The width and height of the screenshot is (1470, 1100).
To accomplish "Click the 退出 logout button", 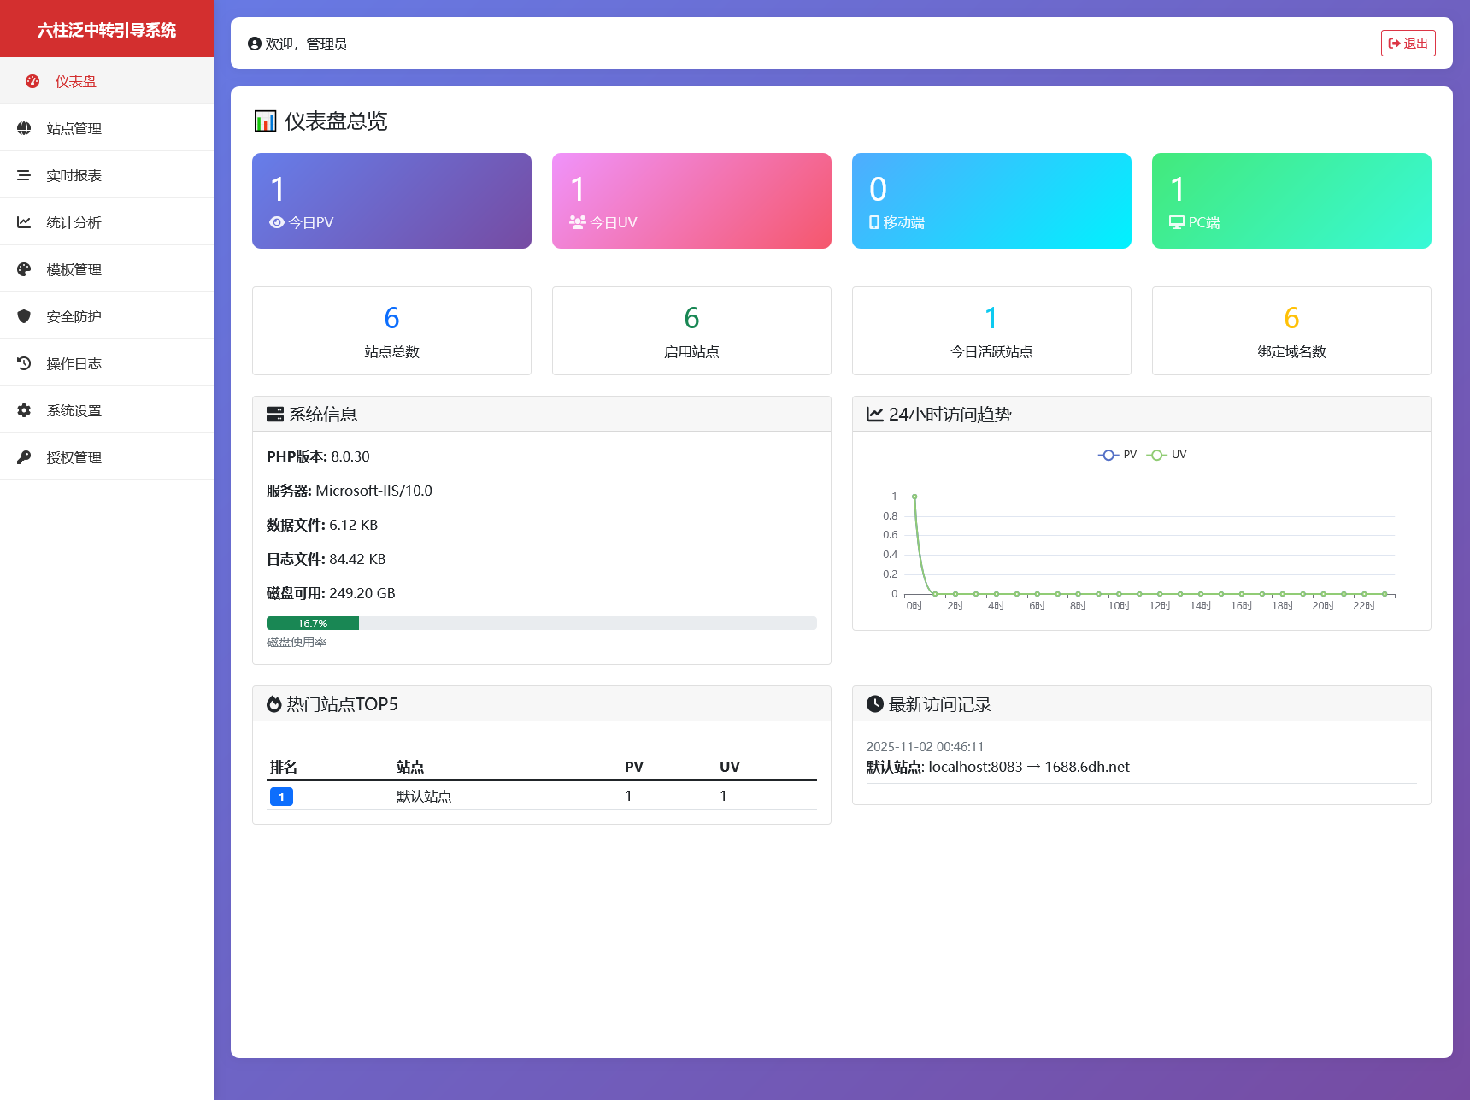I will coord(1408,44).
